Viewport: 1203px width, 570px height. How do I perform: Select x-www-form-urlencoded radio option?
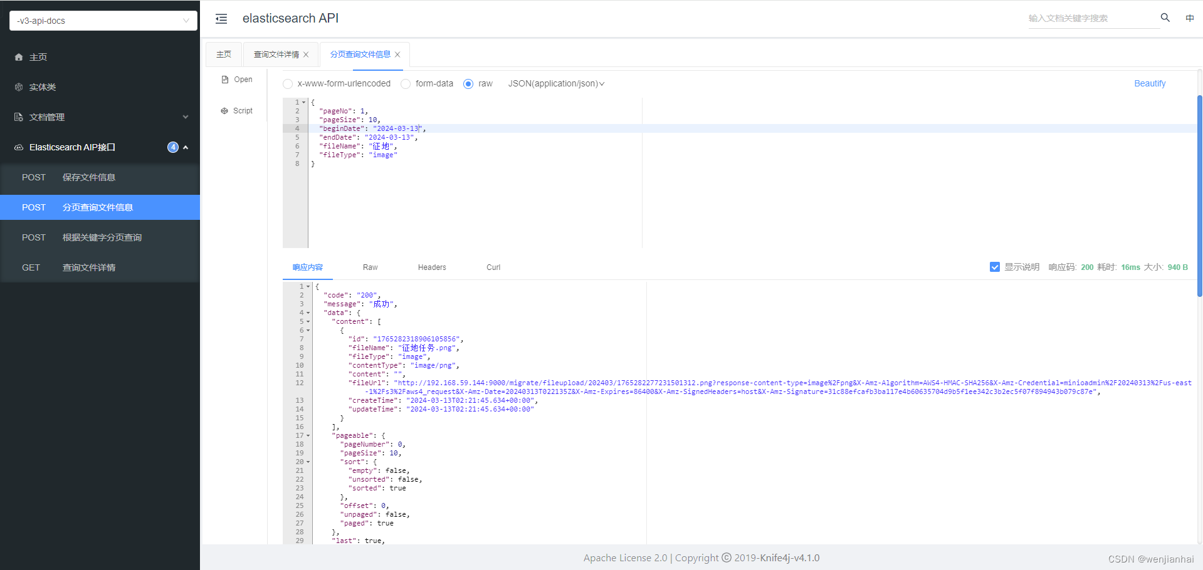[x=288, y=84]
